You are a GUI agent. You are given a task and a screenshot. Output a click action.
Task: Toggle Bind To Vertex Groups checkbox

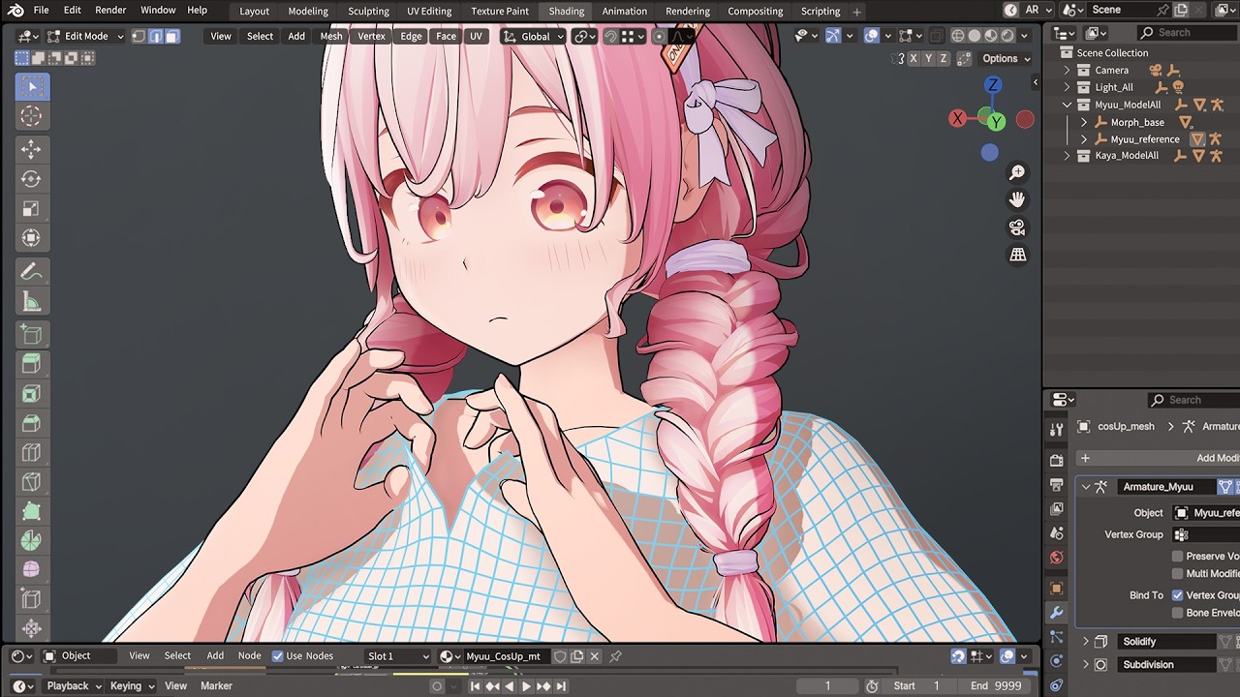[1178, 595]
